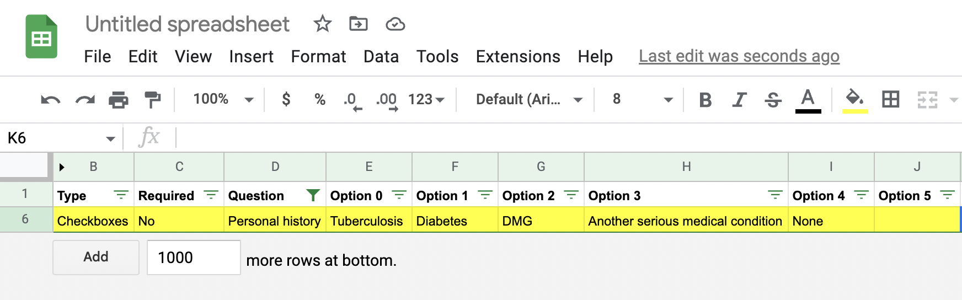Click the Add rows button
This screenshot has width=962, height=300.
pos(96,257)
